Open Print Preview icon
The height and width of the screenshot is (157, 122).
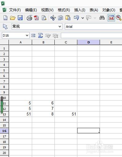tap(44, 18)
